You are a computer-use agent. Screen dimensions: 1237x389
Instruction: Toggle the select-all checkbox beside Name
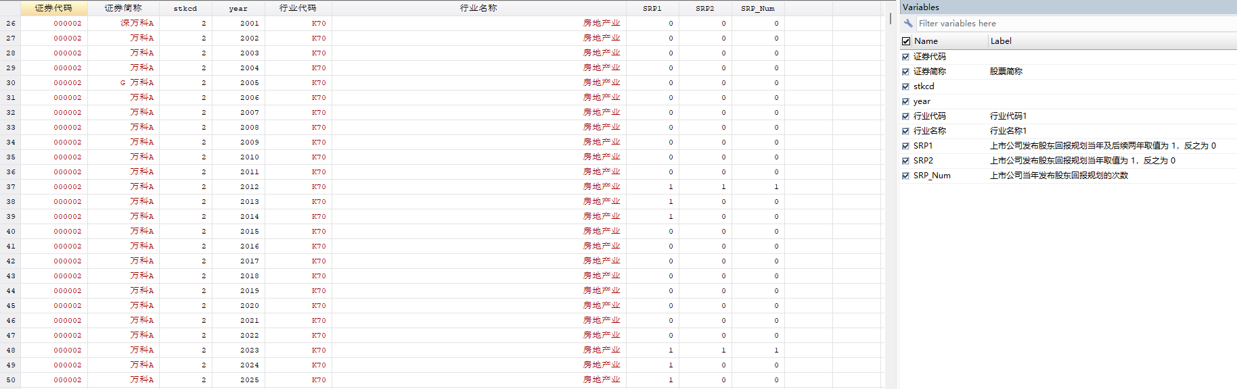pyautogui.click(x=906, y=41)
